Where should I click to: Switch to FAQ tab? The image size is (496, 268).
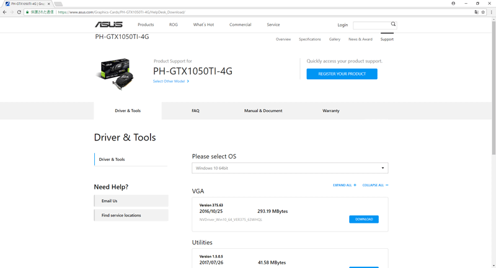pyautogui.click(x=195, y=111)
